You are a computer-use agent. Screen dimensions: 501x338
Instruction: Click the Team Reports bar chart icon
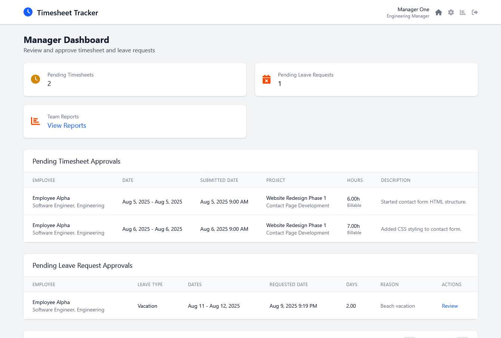click(x=35, y=121)
